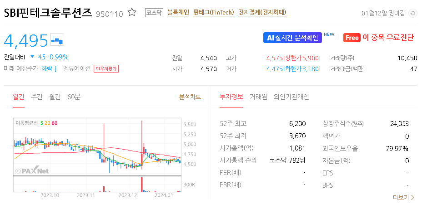The height and width of the screenshot is (209, 422).
Task: Click the 01월12일 장마감 status text
Action: click(383, 13)
